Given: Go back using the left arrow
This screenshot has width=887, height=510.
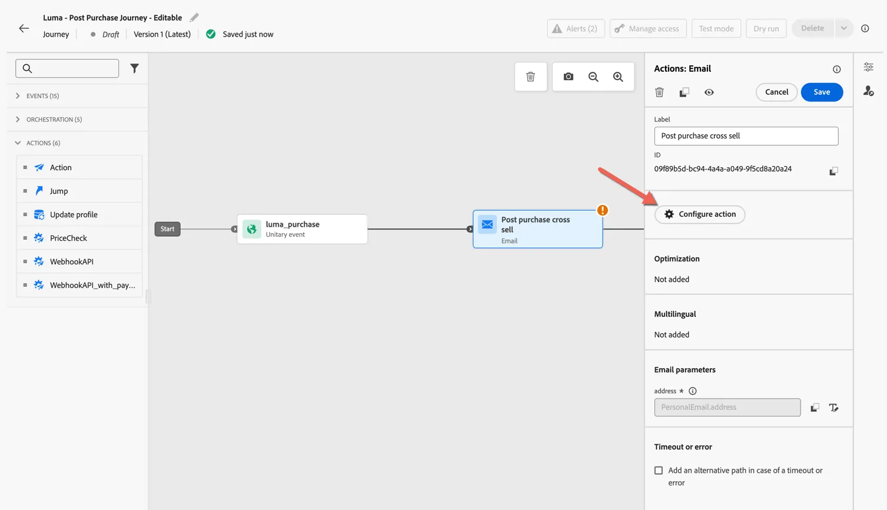Looking at the screenshot, I should point(24,28).
